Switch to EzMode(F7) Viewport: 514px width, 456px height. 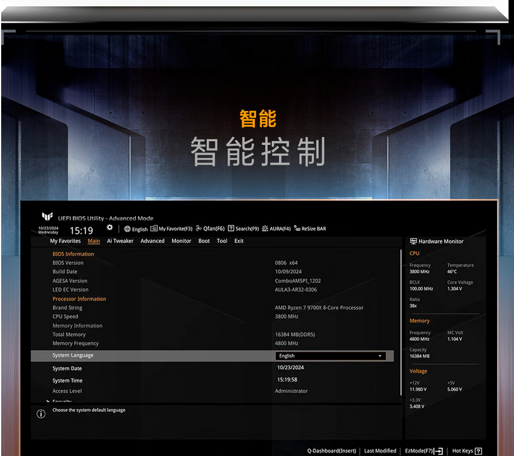(x=423, y=451)
